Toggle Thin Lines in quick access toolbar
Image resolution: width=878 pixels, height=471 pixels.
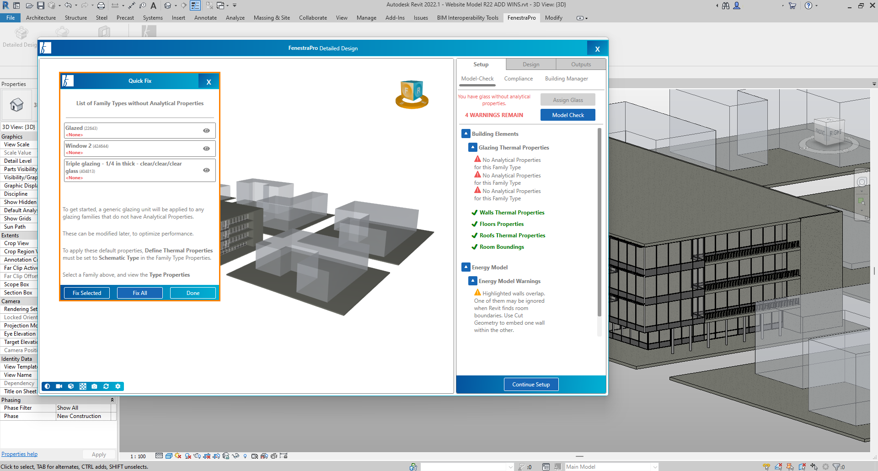(195, 5)
